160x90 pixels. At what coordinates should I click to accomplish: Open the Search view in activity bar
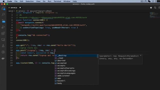click(3, 14)
